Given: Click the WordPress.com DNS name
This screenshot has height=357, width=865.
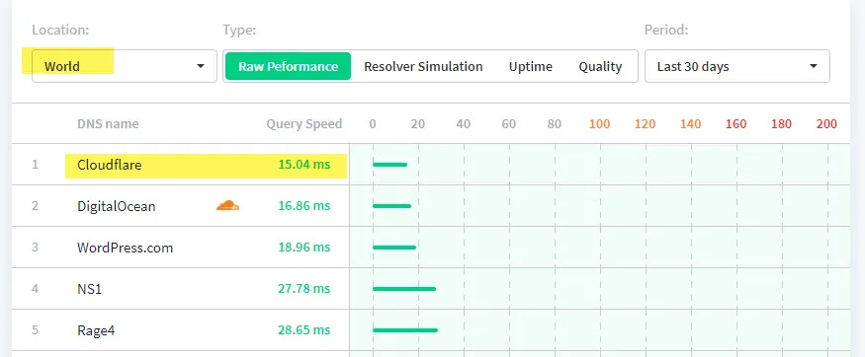Looking at the screenshot, I should tap(126, 248).
